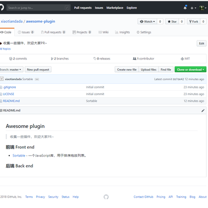This screenshot has height=208, width=208.
Task: Open Help in the footer
Action: click(x=76, y=197)
